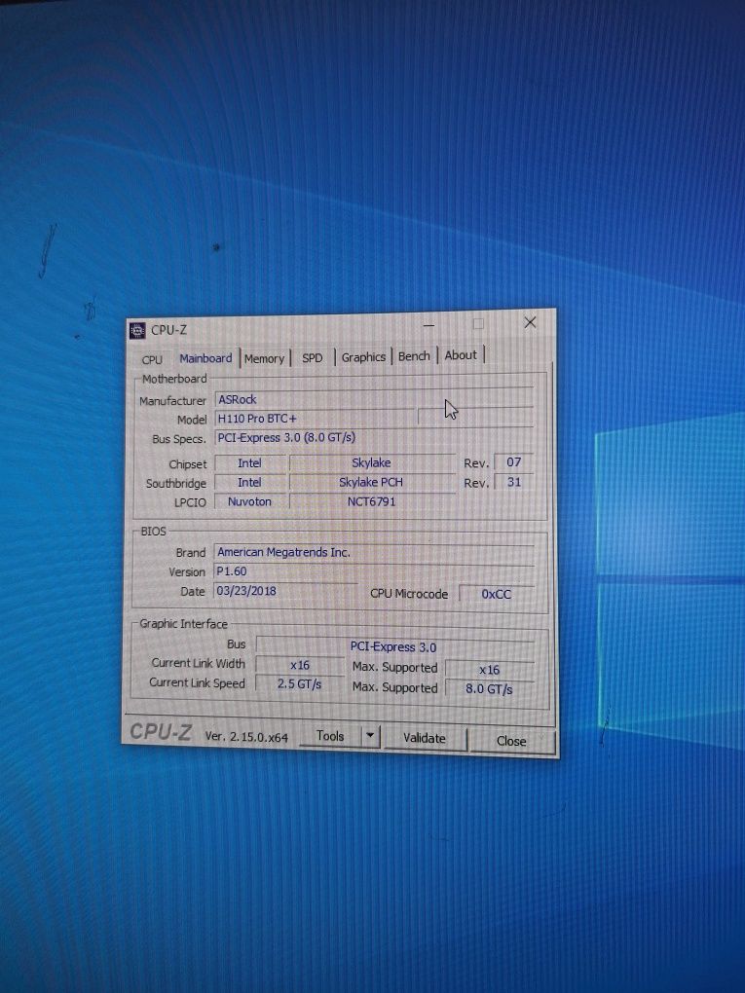
Task: Click the CPU Microcode 0xCC value
Action: pyautogui.click(x=496, y=594)
